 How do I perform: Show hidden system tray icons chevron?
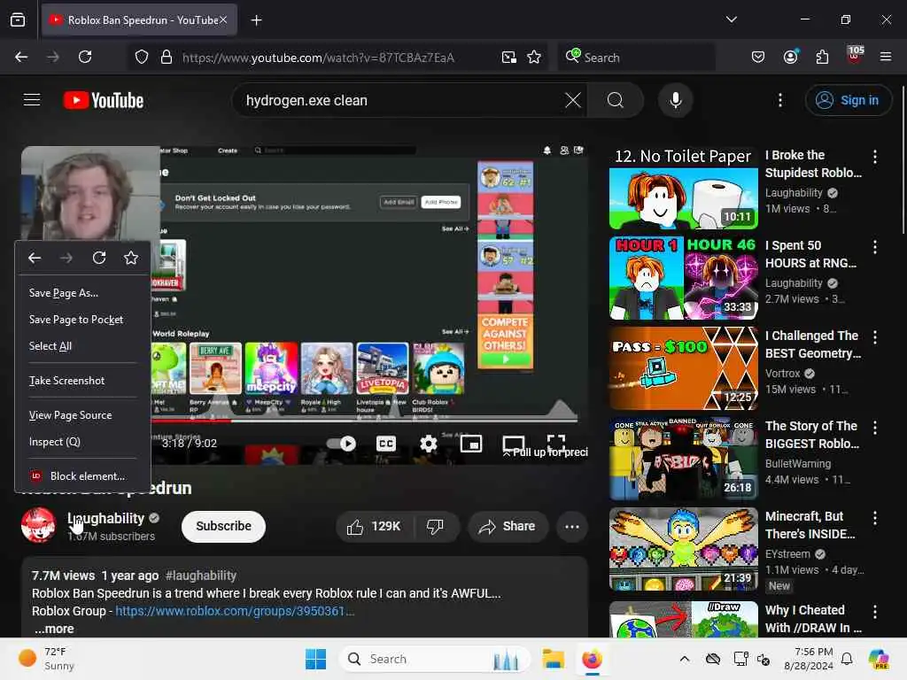pos(685,659)
